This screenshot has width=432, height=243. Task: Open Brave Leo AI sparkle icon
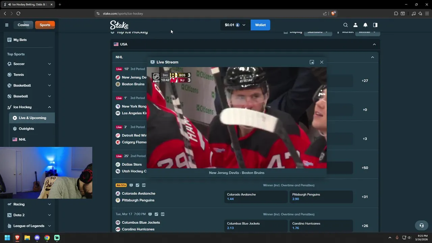[x=420, y=13]
